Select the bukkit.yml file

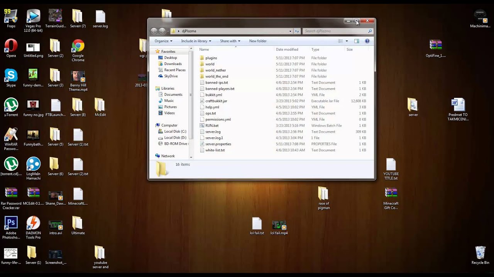[x=283, y=95]
